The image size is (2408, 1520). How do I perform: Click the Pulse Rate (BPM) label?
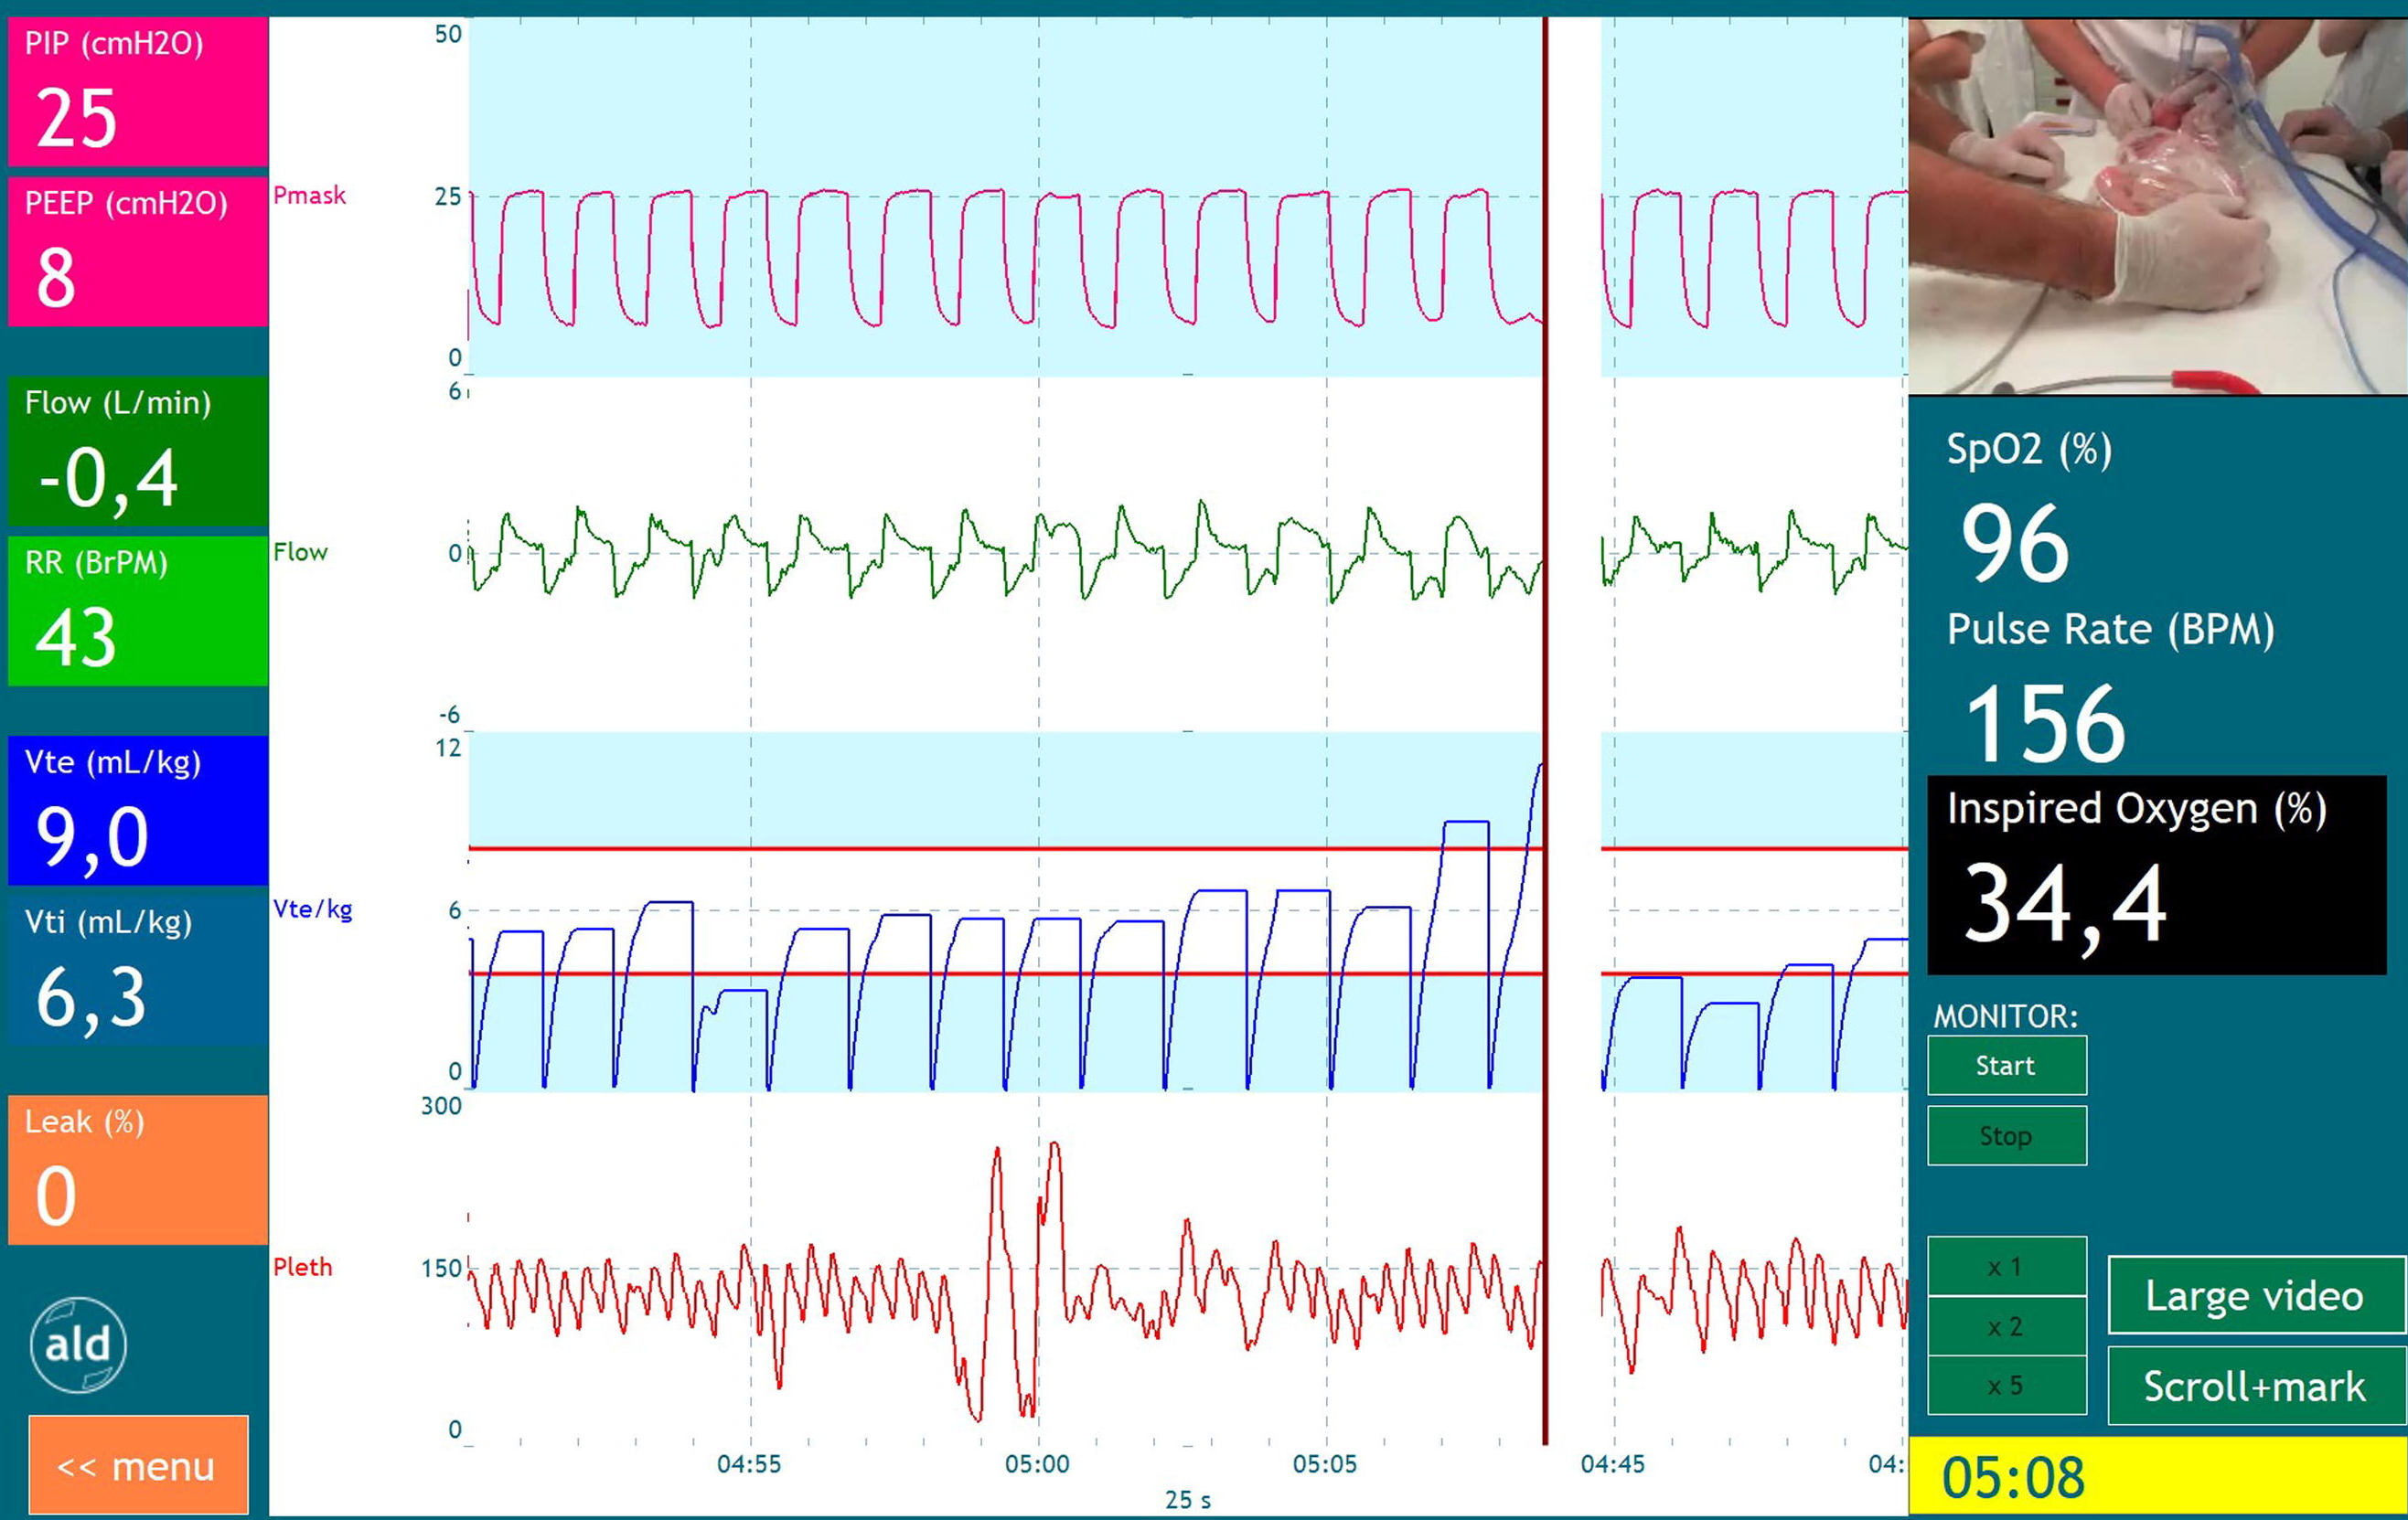coord(2110,630)
